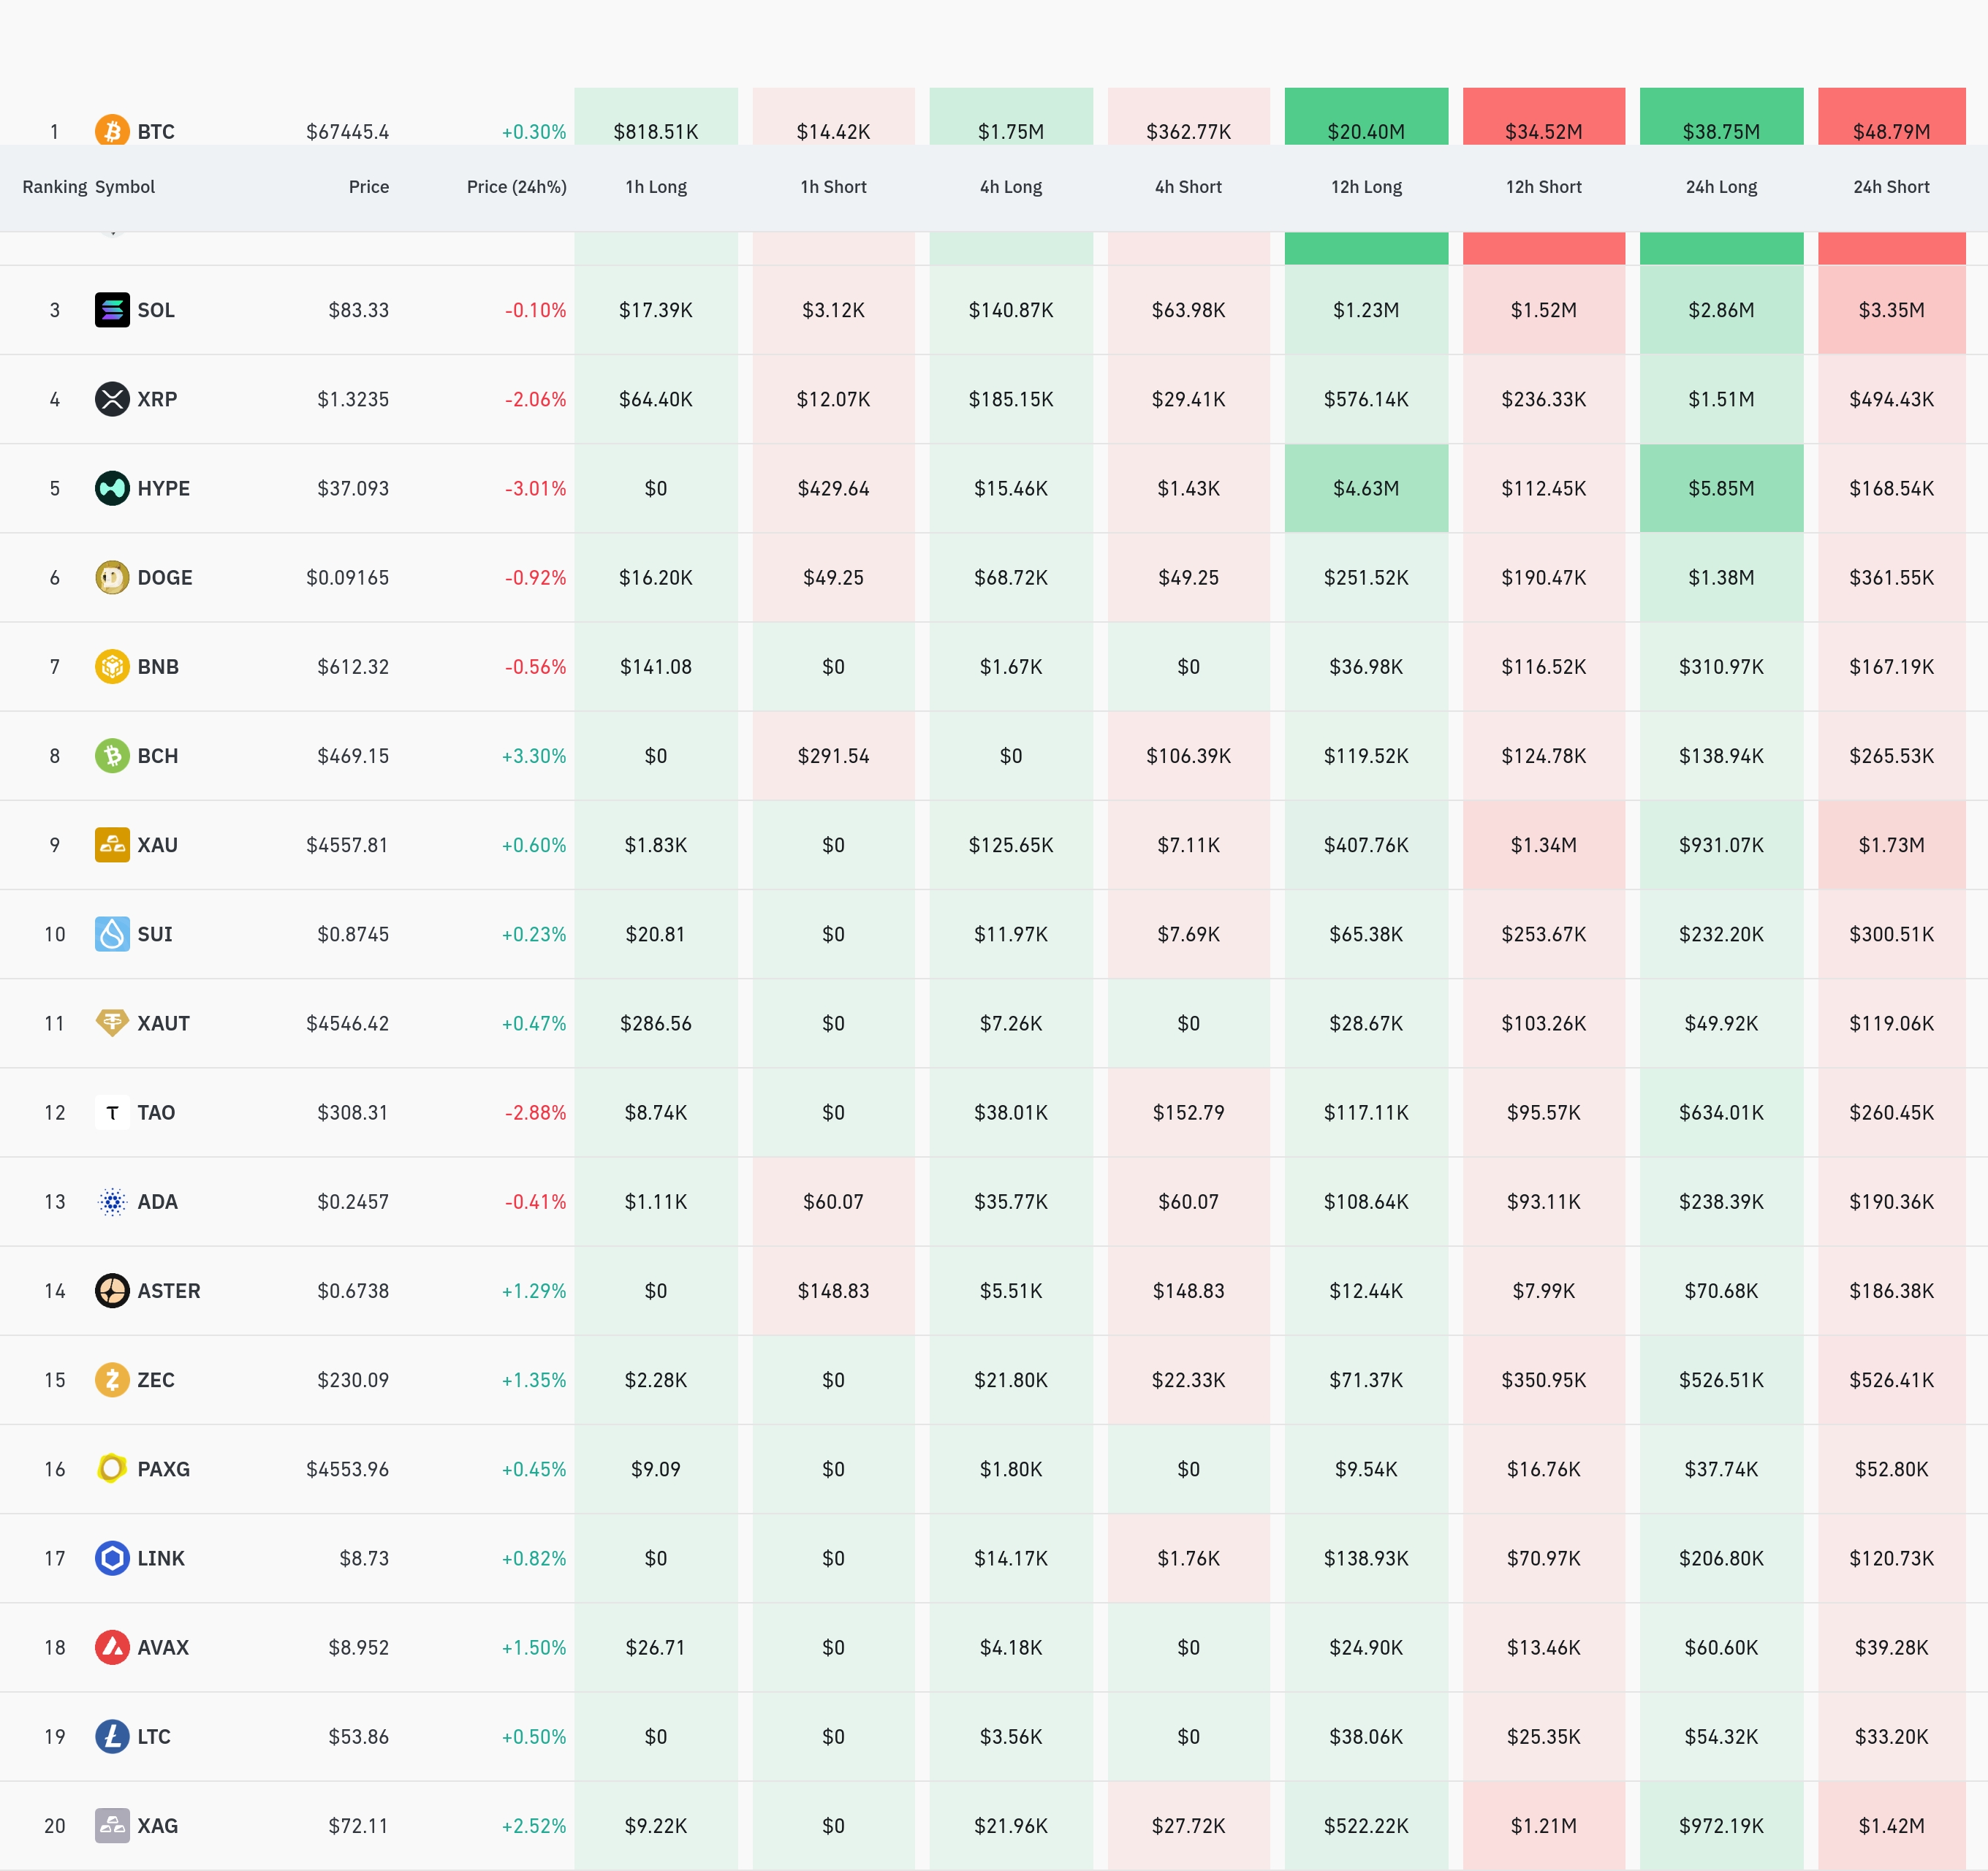Sort table by 12h Short header
The image size is (1988, 1871).
tap(1543, 187)
